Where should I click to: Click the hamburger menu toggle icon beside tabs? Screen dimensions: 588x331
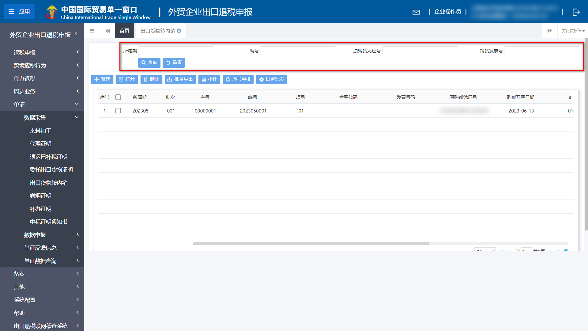[x=92, y=31]
